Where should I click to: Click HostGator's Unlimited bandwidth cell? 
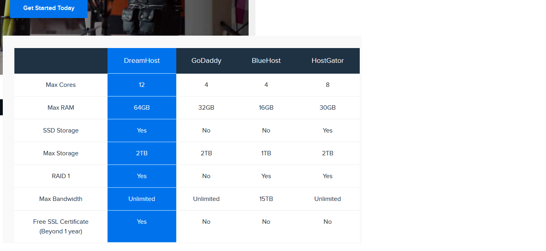click(328, 199)
